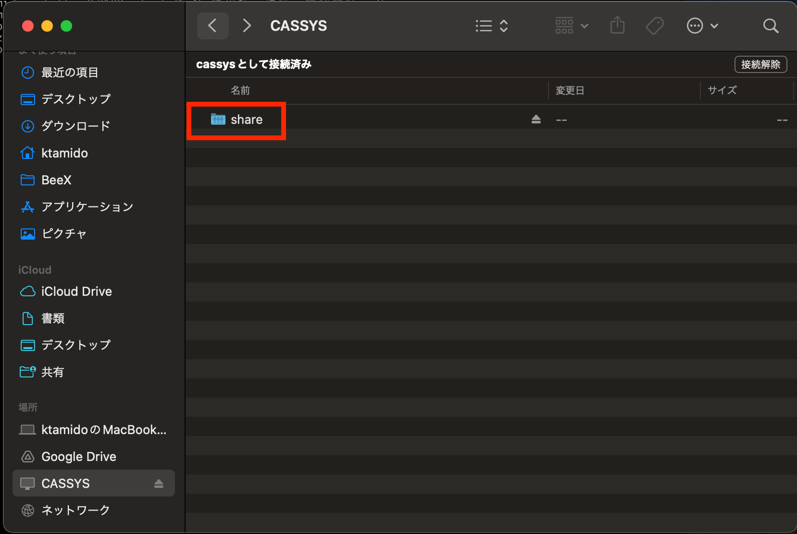Click the アプリケーション icon
Image resolution: width=797 pixels, height=534 pixels.
(x=27, y=207)
